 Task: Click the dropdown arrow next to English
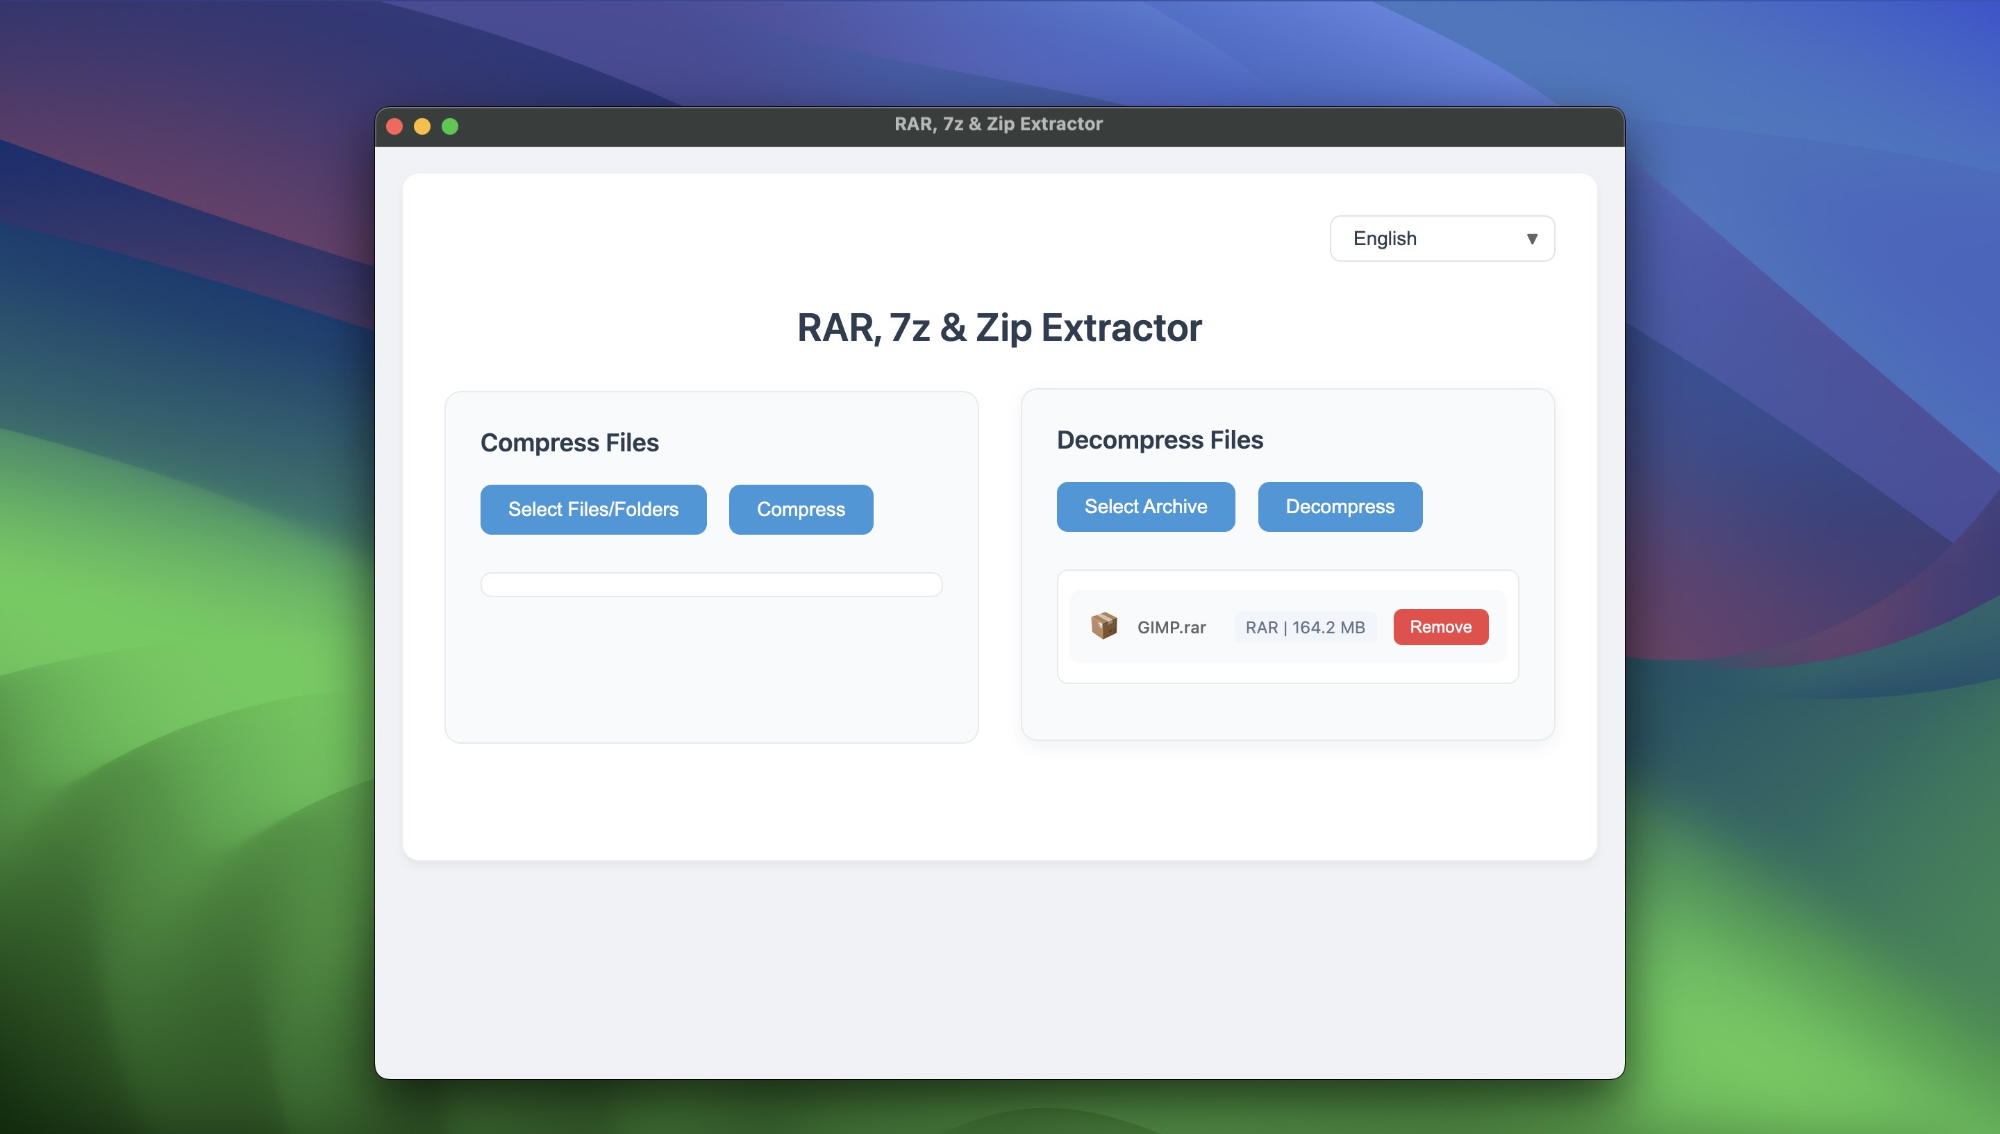click(x=1531, y=239)
